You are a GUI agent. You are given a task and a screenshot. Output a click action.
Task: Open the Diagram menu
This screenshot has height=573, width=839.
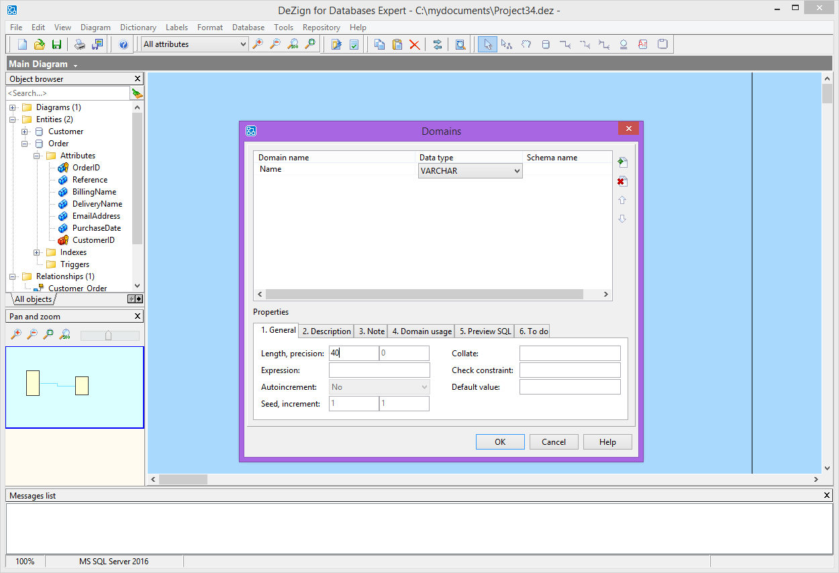pyautogui.click(x=95, y=28)
